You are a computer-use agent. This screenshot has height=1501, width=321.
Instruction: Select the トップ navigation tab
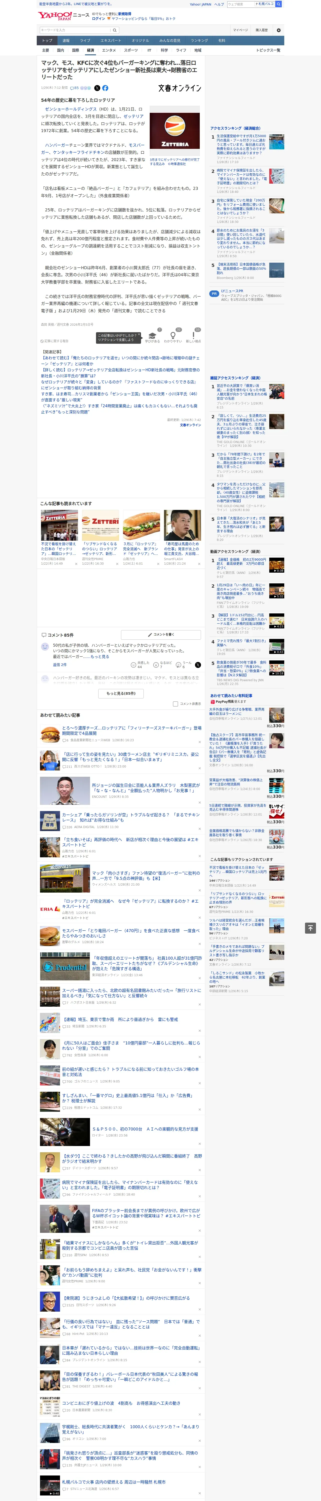tap(47, 40)
